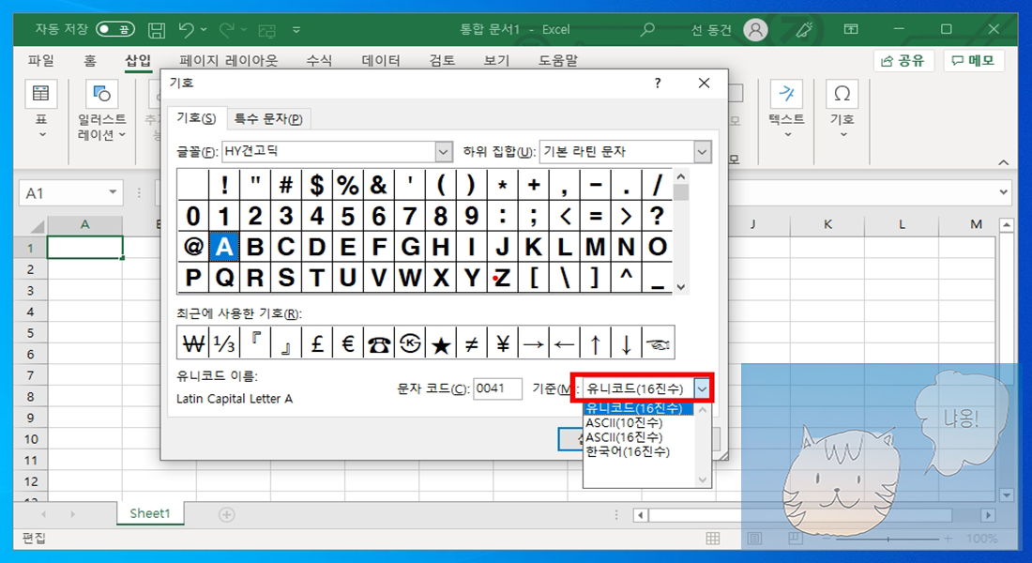The width and height of the screenshot is (1032, 563).
Task: Select the caret ^ symbol in grid
Action: point(626,278)
